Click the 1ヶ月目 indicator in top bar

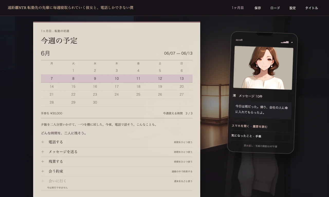coord(238,8)
